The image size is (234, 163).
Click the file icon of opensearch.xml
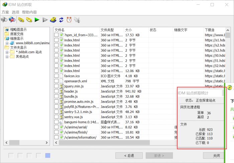point(62,81)
